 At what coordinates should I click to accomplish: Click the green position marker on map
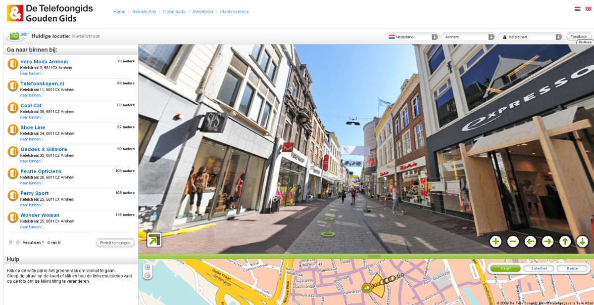[x=367, y=288]
